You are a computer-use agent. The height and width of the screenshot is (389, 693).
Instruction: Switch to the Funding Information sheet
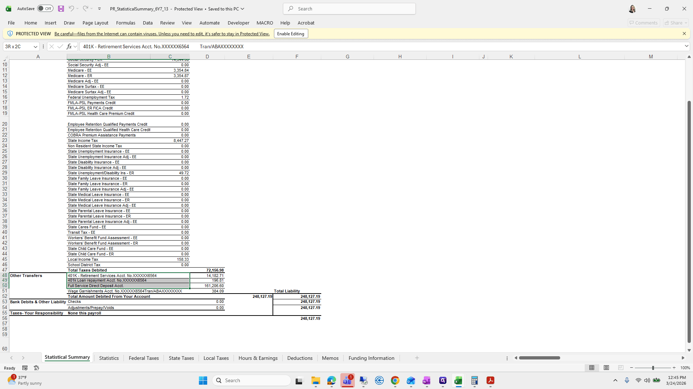(x=371, y=358)
